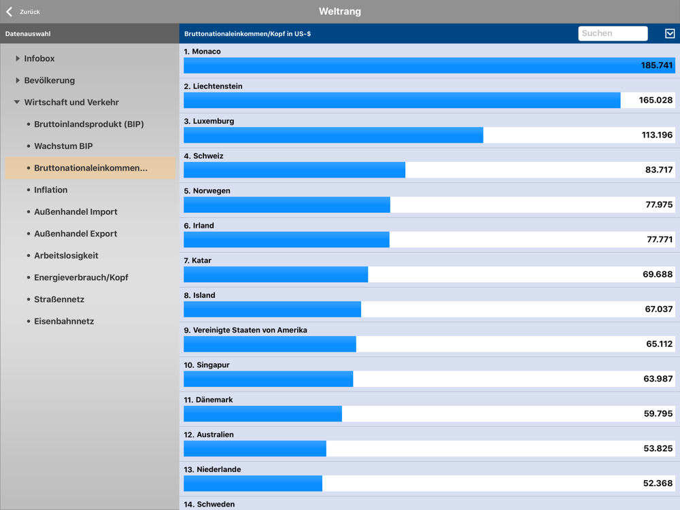
Task: Go back with the Zurück arrow
Action: click(x=22, y=12)
